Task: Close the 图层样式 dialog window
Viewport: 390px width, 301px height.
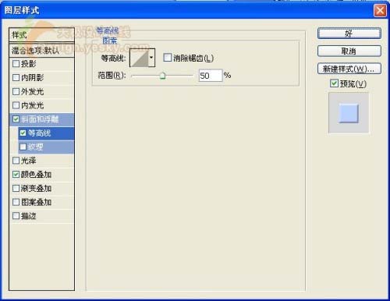Action: pos(380,11)
